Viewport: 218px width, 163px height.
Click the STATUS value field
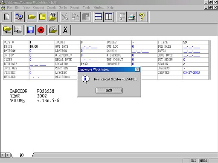[x=195, y=64]
